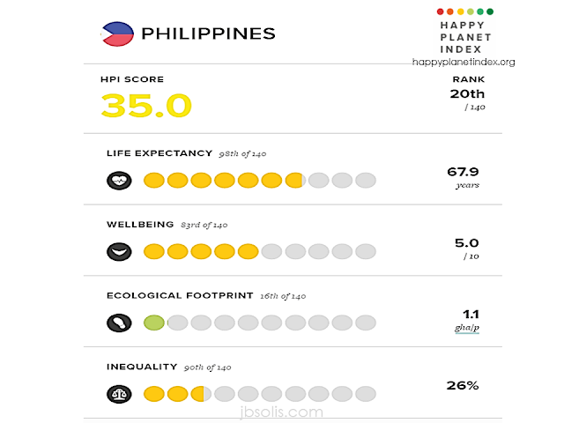Image resolution: width=564 pixels, height=423 pixels.
Task: Click the 35.0 HPI score value
Action: [145, 105]
